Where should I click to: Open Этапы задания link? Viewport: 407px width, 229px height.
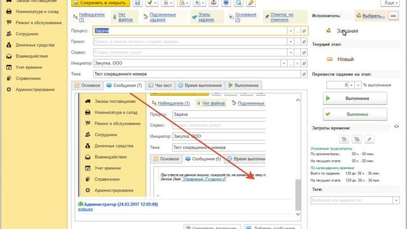point(206,17)
